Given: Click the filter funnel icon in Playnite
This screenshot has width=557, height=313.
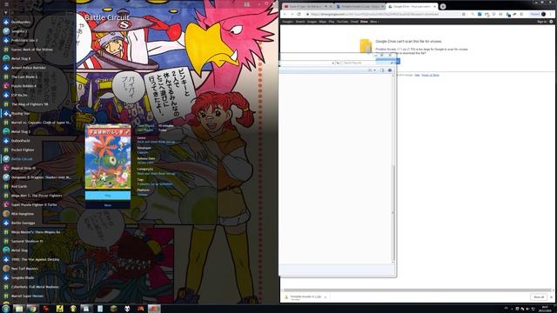Looking at the screenshot, I should (x=6, y=13).
